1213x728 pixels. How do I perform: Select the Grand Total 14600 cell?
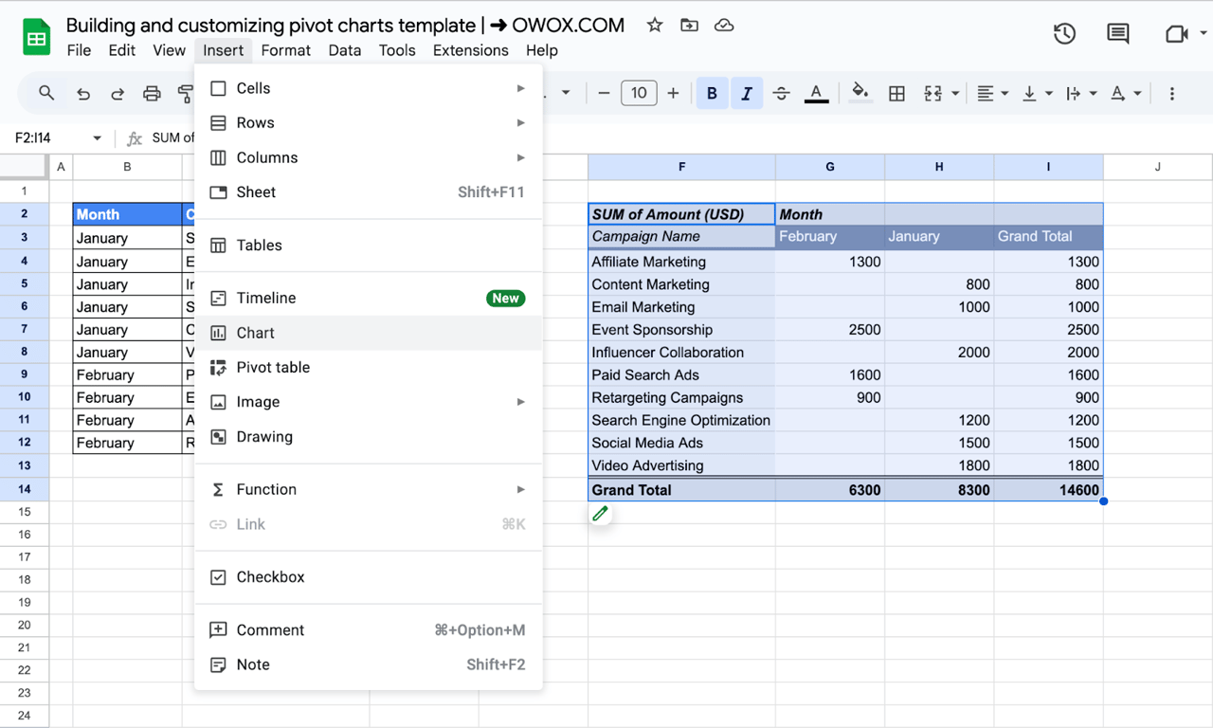[1048, 490]
